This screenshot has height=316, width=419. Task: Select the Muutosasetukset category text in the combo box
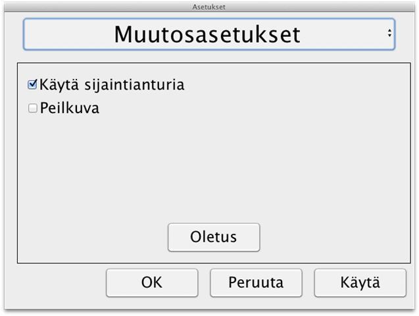tap(207, 34)
